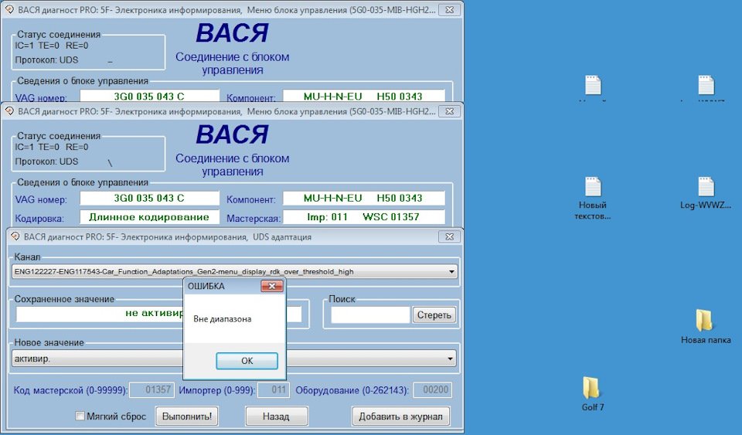Image resolution: width=742 pixels, height=435 pixels.
Task: Close the middle Меню блока управления window
Action: click(450, 111)
